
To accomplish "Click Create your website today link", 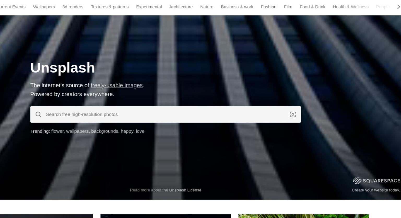I will click(376, 190).
